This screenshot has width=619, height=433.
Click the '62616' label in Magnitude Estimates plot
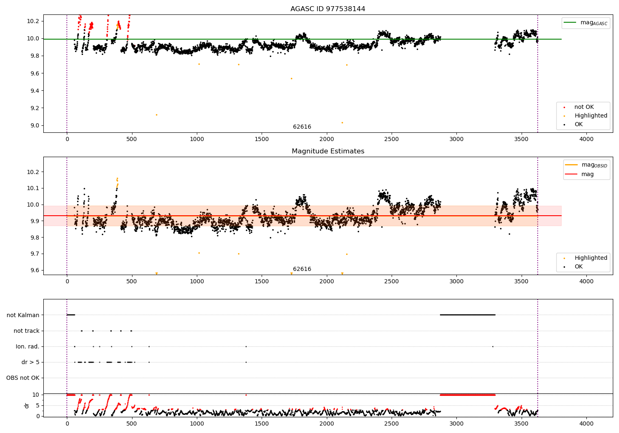[x=302, y=269]
